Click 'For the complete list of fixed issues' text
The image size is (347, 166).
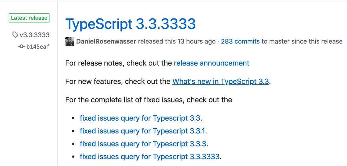tap(124, 100)
